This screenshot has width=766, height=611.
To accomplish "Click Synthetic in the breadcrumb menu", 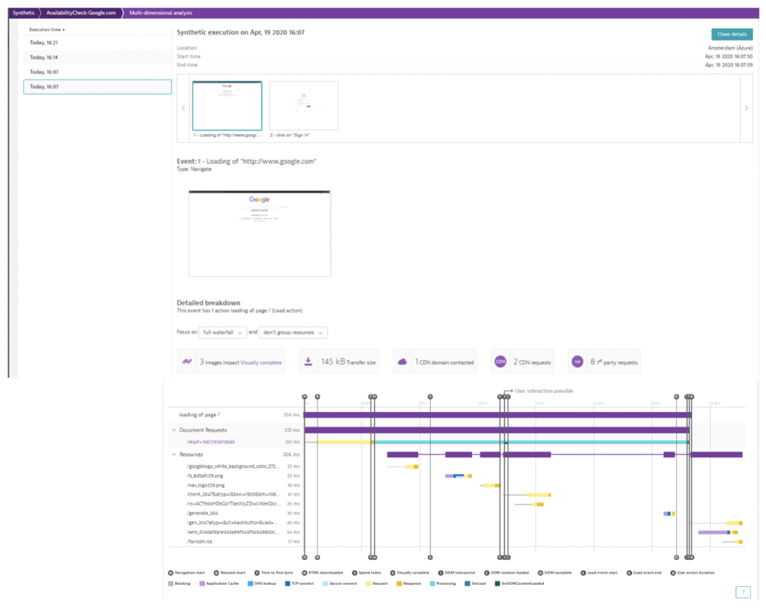I will pyautogui.click(x=23, y=12).
